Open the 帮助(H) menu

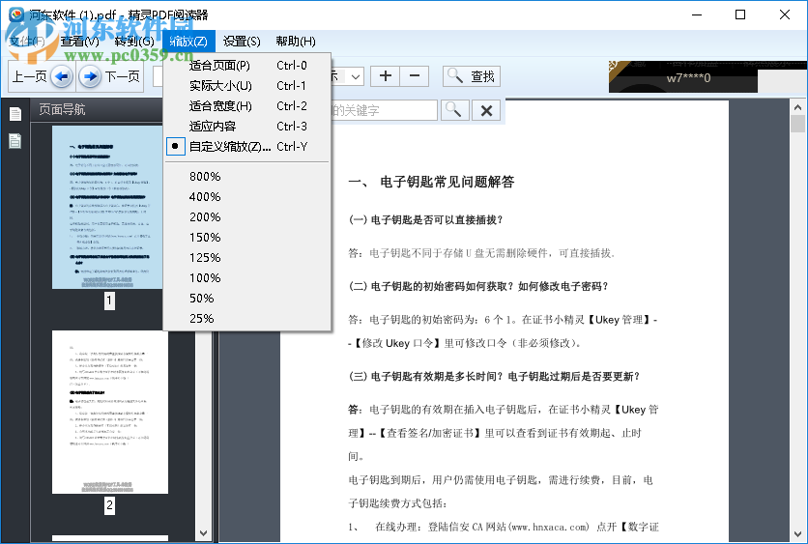[x=296, y=42]
